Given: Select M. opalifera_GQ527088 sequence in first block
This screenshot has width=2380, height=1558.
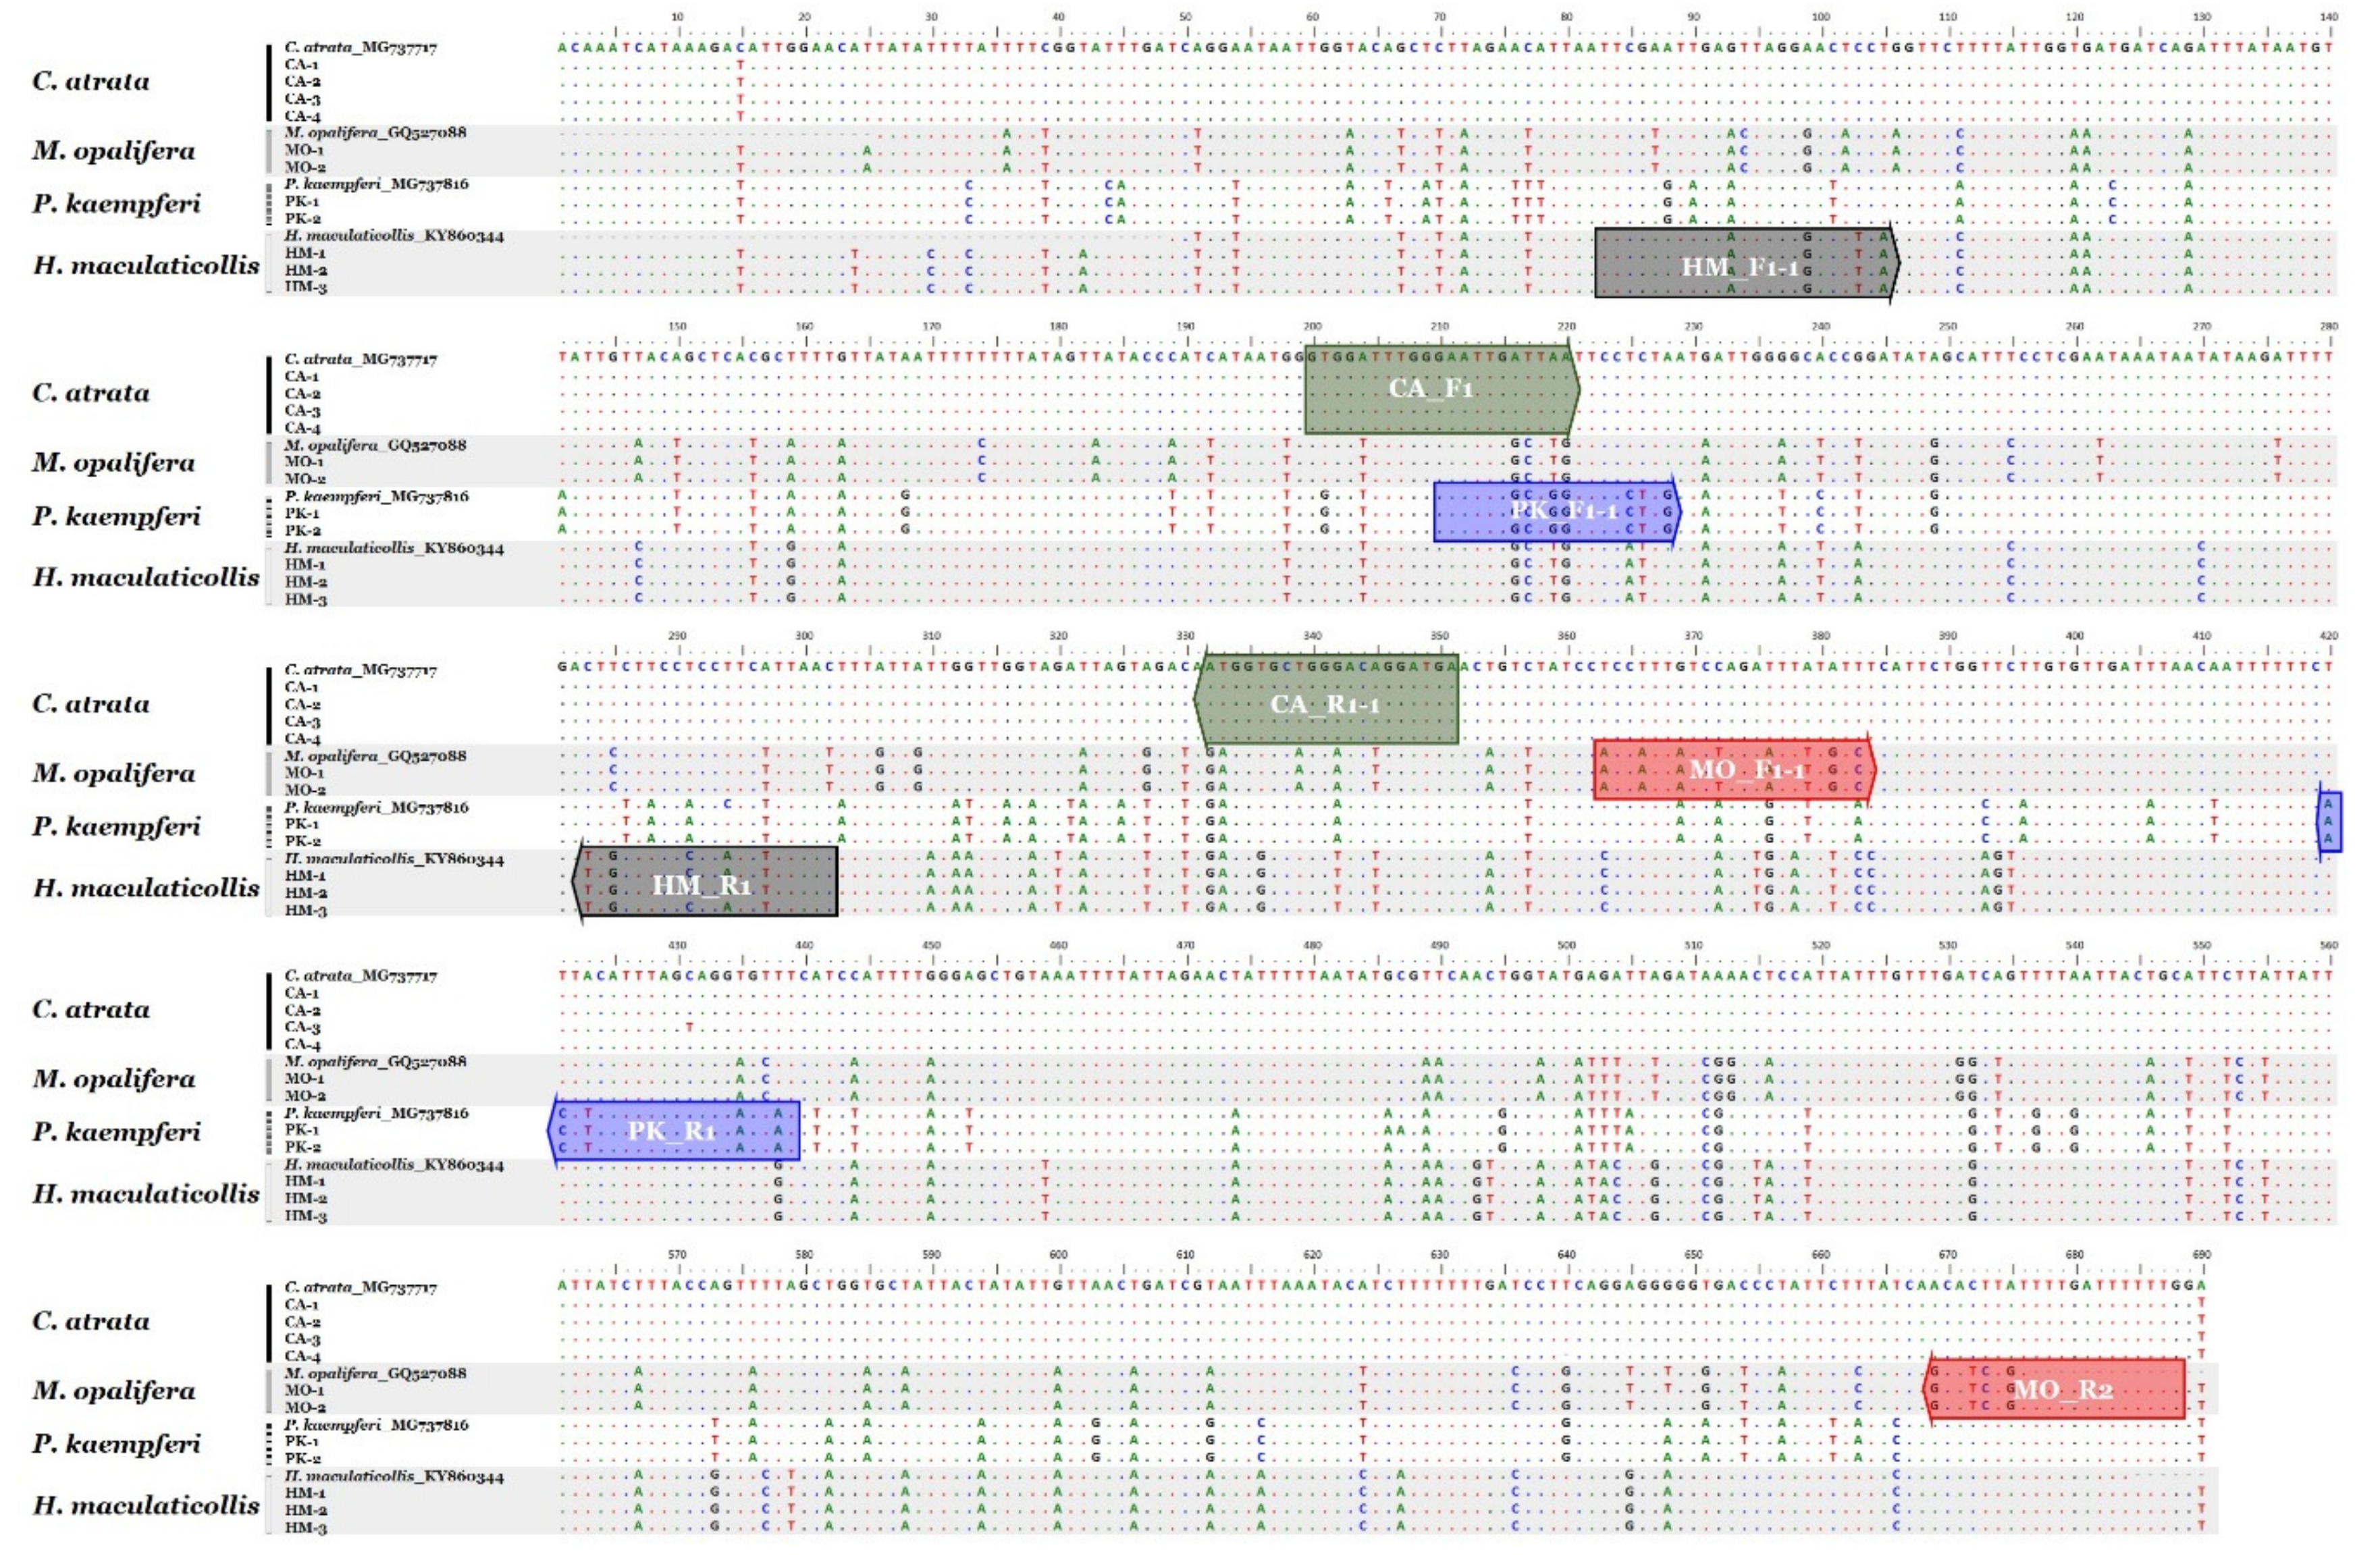Looking at the screenshot, I should tap(375, 132).
